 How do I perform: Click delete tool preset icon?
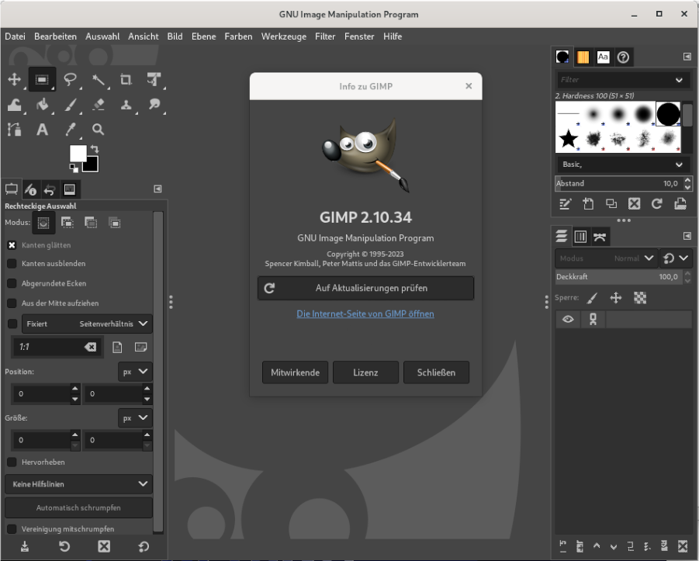click(x=104, y=546)
